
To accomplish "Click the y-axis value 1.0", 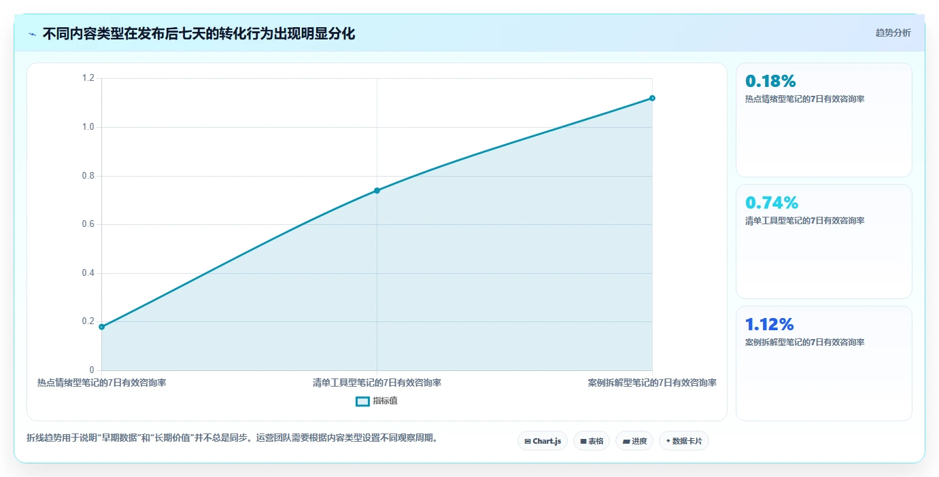I will coord(88,127).
